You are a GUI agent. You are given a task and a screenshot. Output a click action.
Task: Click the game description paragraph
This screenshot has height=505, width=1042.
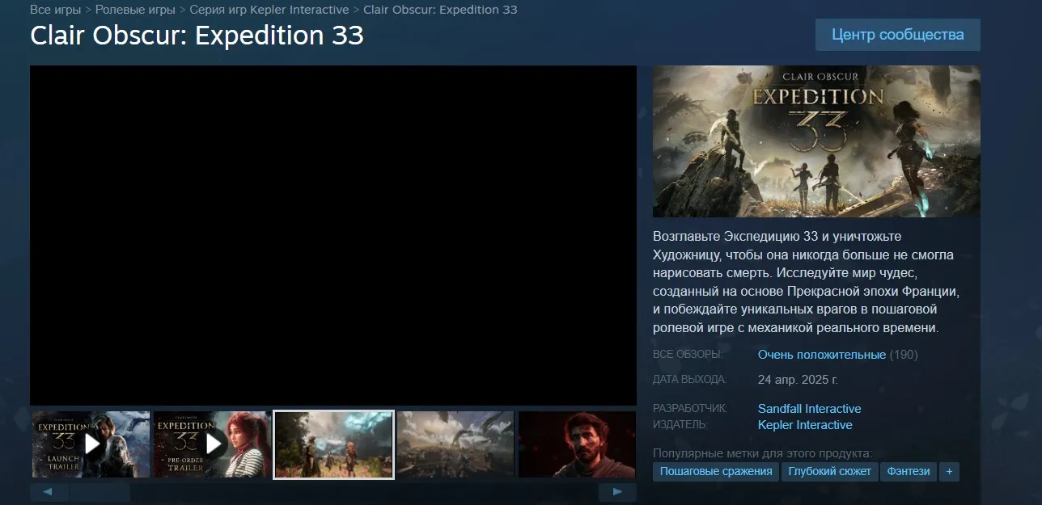click(x=806, y=282)
